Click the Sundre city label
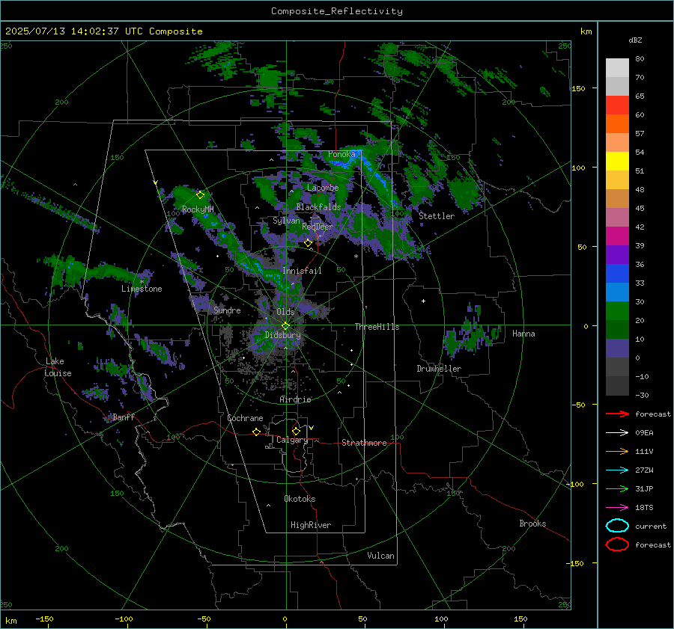 tap(227, 310)
